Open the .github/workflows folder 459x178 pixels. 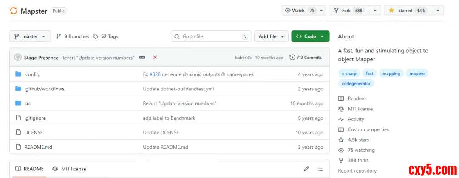click(x=44, y=89)
